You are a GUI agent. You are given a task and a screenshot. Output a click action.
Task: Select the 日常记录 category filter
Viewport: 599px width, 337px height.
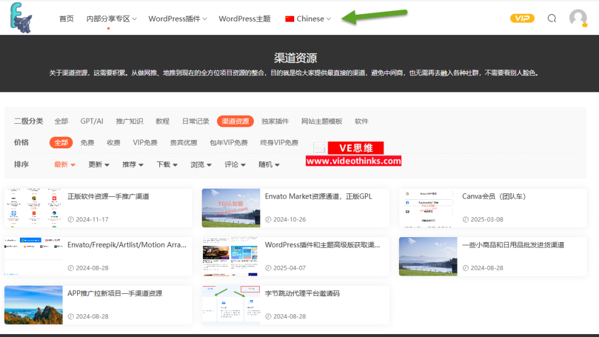point(195,121)
